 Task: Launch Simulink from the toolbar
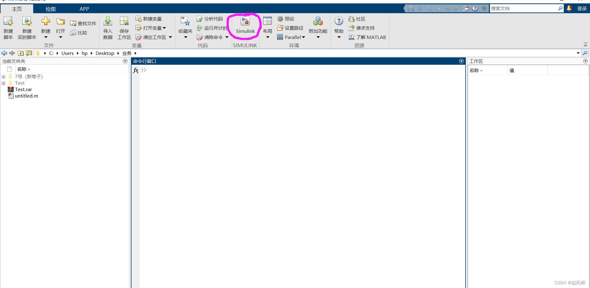(x=245, y=25)
